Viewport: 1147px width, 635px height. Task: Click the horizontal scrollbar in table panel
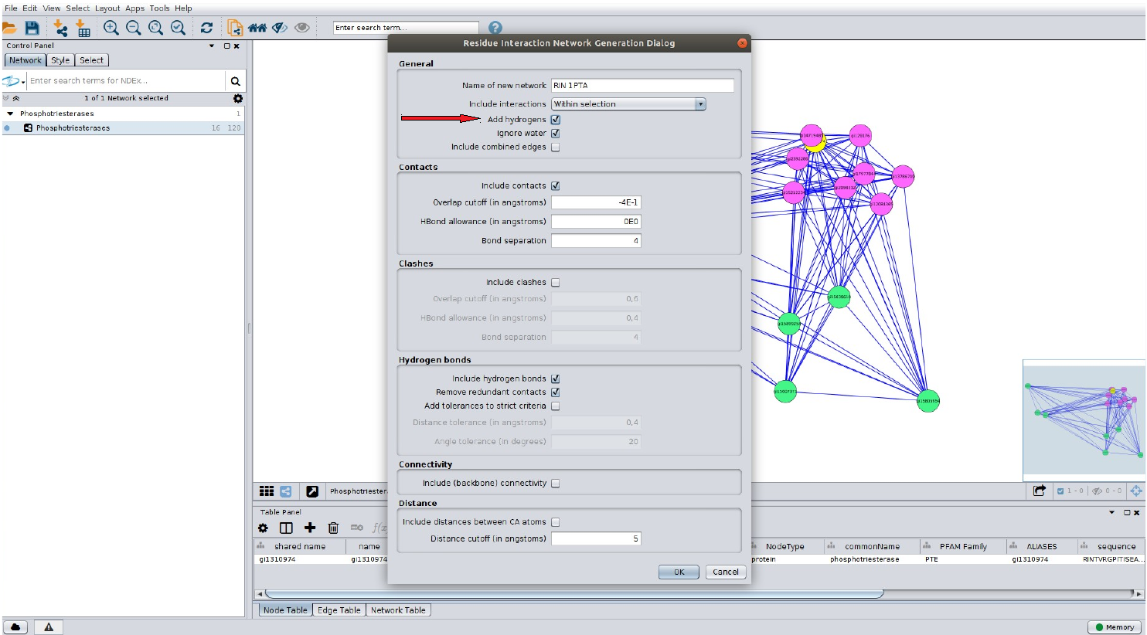pyautogui.click(x=573, y=594)
